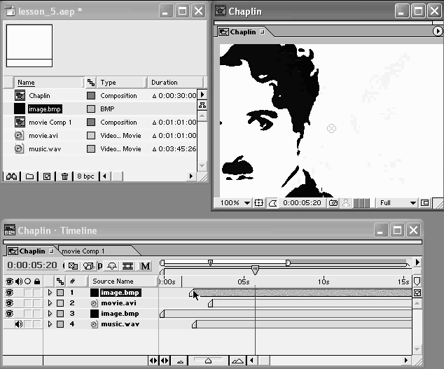Mute audio of music.wav layer

pyautogui.click(x=19, y=324)
